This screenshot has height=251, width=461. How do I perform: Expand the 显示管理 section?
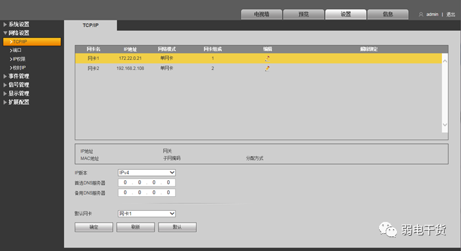pos(5,93)
